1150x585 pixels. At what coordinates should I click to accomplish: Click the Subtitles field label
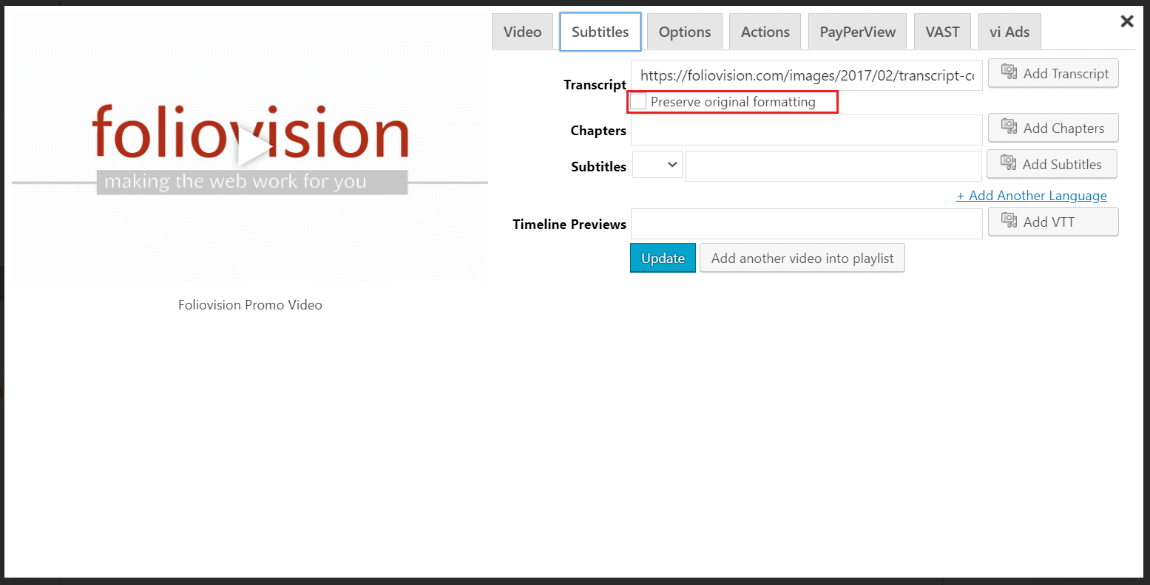click(x=598, y=167)
